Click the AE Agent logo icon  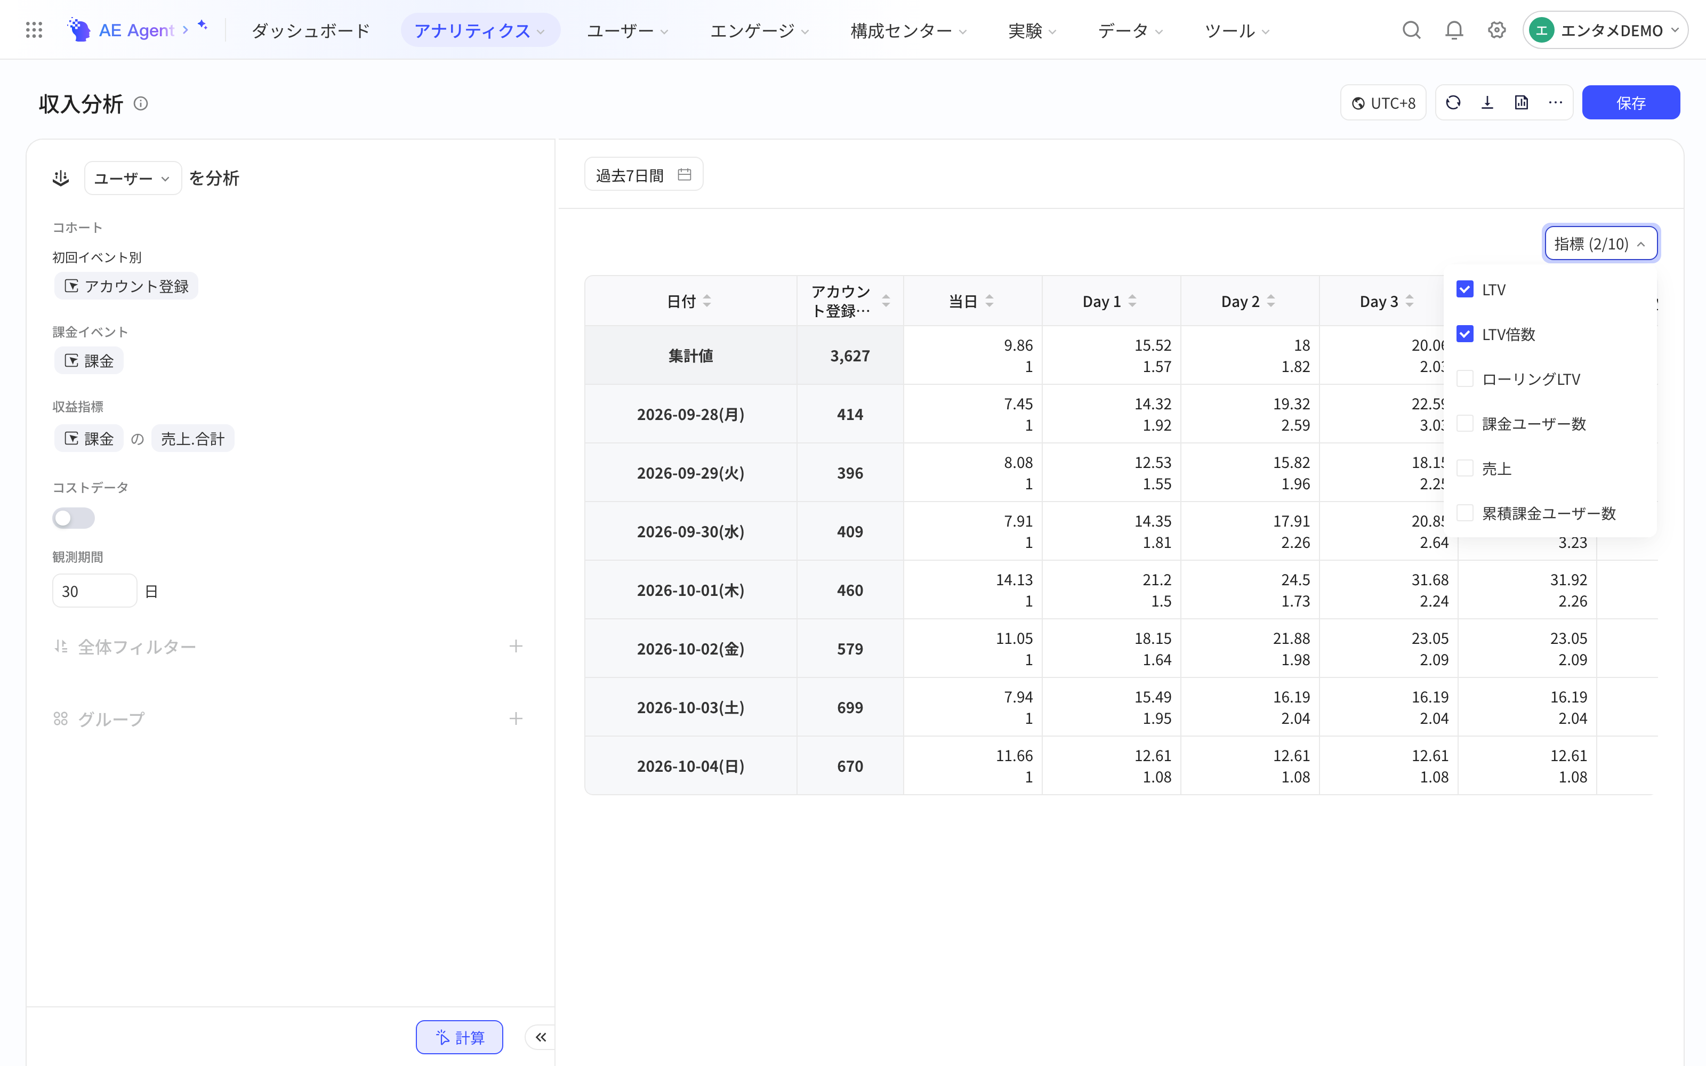(x=79, y=30)
